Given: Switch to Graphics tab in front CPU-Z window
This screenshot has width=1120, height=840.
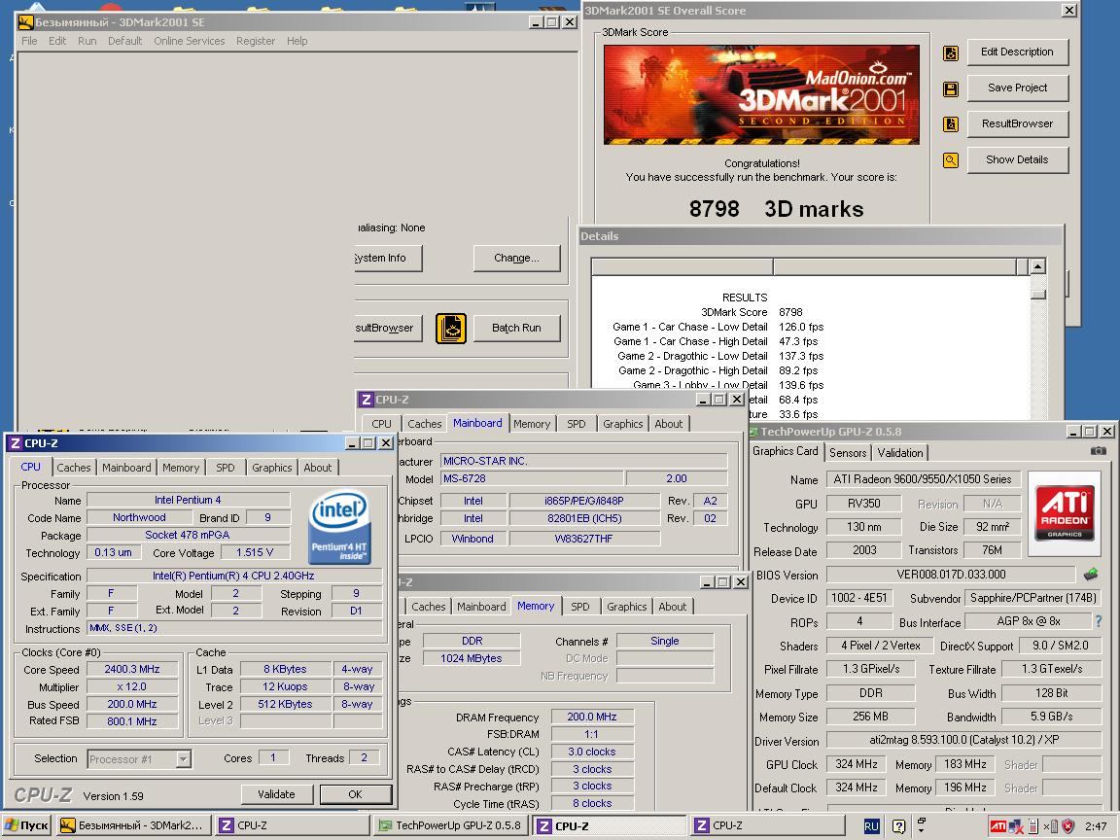Looking at the screenshot, I should (x=272, y=467).
